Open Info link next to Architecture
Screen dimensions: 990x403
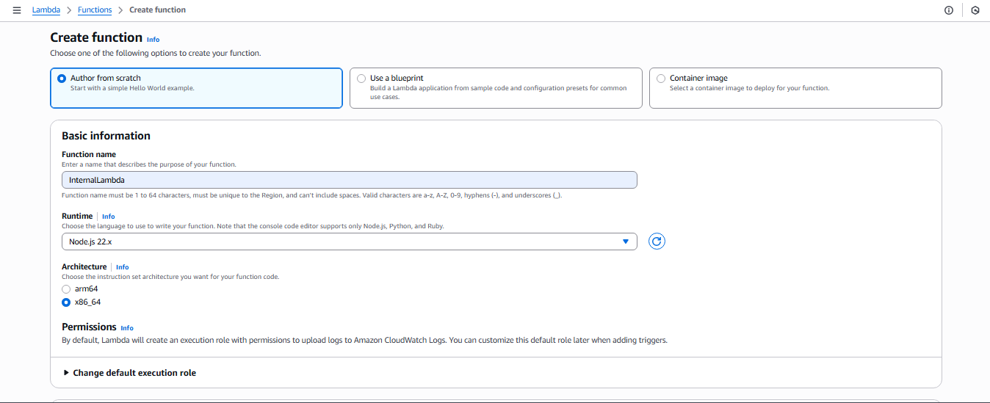122,267
